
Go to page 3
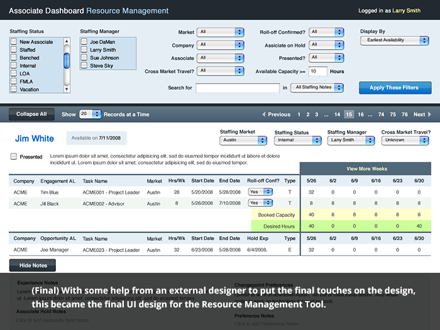(317, 114)
